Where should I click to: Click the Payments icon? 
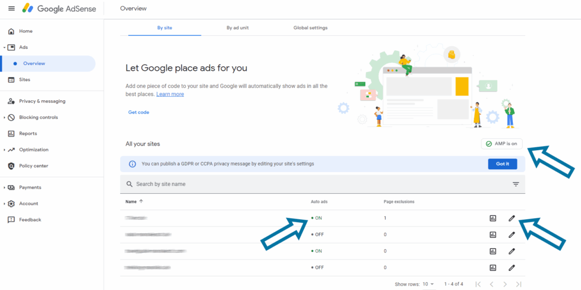(x=11, y=187)
